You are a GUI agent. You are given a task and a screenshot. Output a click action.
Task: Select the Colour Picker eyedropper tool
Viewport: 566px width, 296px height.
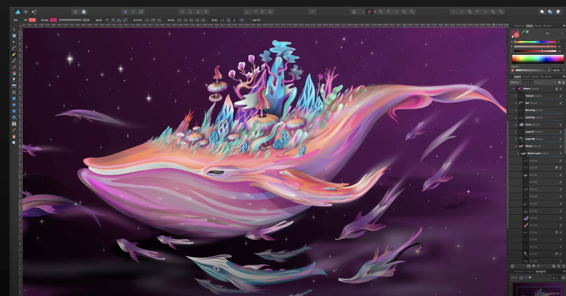tap(14, 130)
